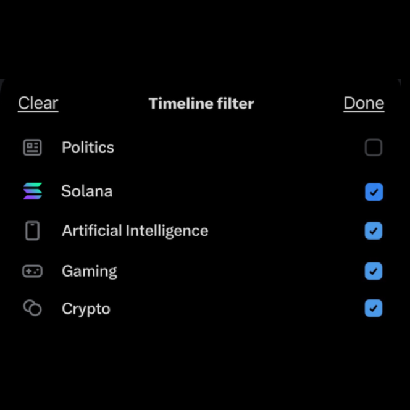
Task: Click the Timeline filter heading
Action: [x=201, y=104]
